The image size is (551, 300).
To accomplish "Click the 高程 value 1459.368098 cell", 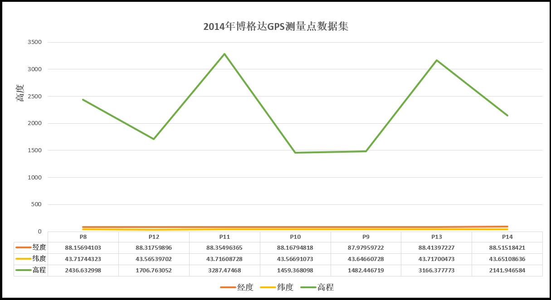I will (295, 270).
